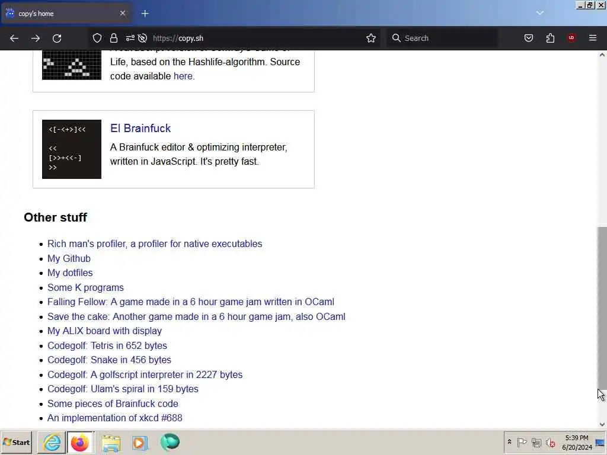Screen dimensions: 607x455
Task: Click the Game of Life thumbnail image
Action: click(72, 65)
